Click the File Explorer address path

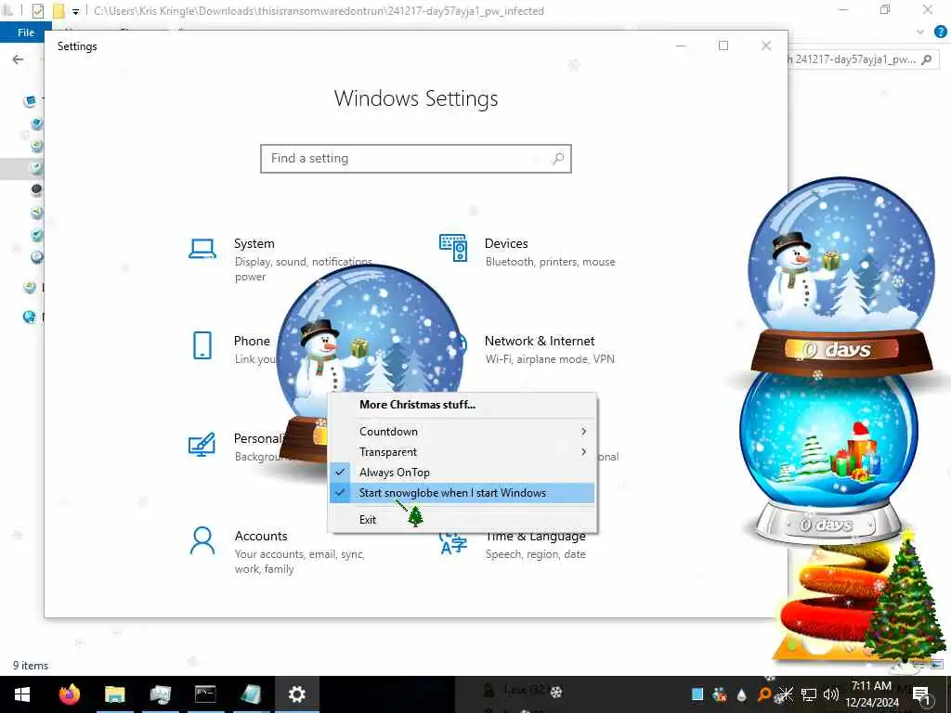click(x=319, y=11)
